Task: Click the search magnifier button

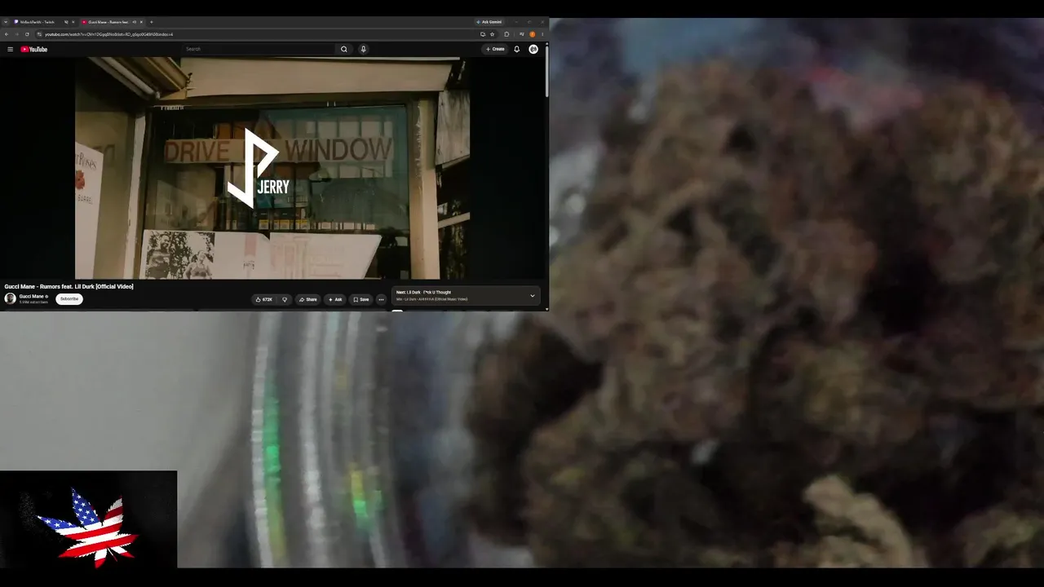Action: [343, 49]
